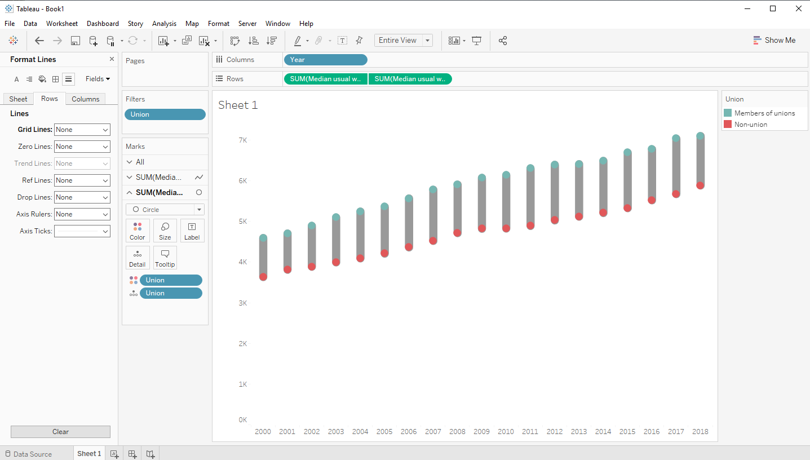Expand the Fields dropdown in Format Lines

tap(97, 79)
